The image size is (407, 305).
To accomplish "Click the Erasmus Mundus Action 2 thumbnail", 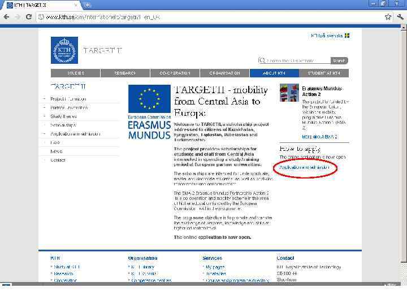I will click(289, 92).
